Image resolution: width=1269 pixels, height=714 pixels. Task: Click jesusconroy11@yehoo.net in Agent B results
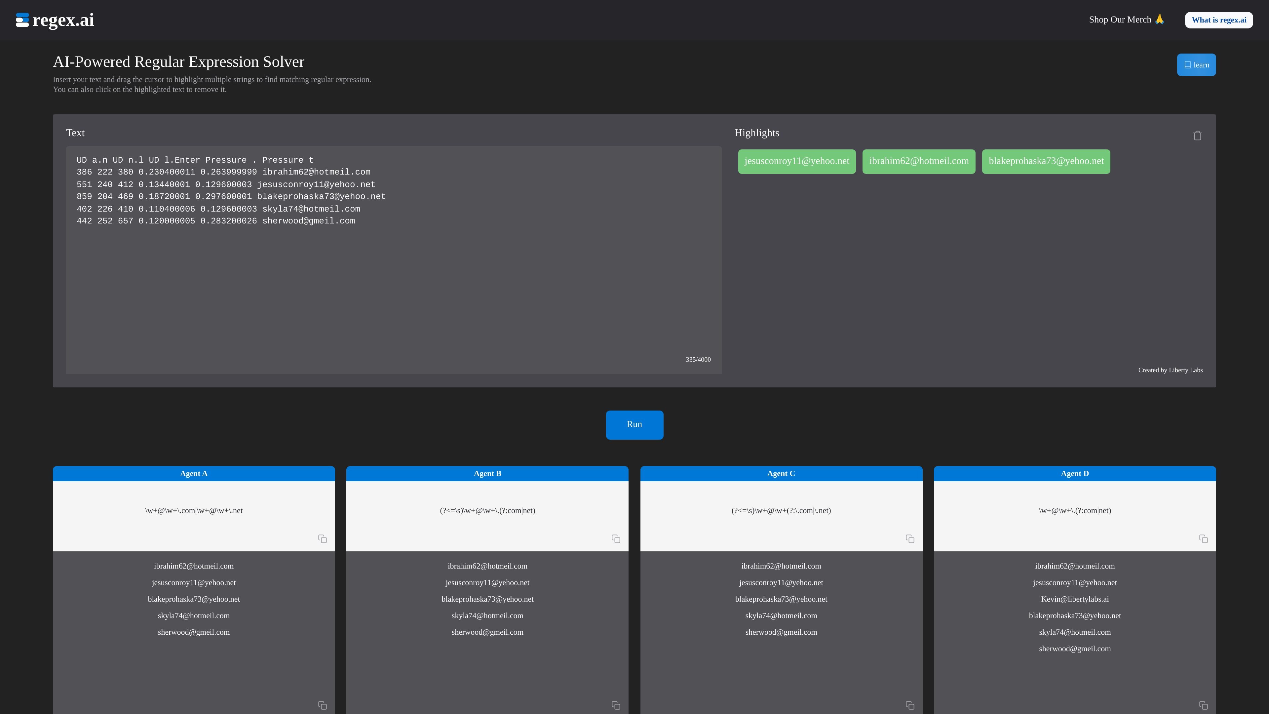[487, 583]
